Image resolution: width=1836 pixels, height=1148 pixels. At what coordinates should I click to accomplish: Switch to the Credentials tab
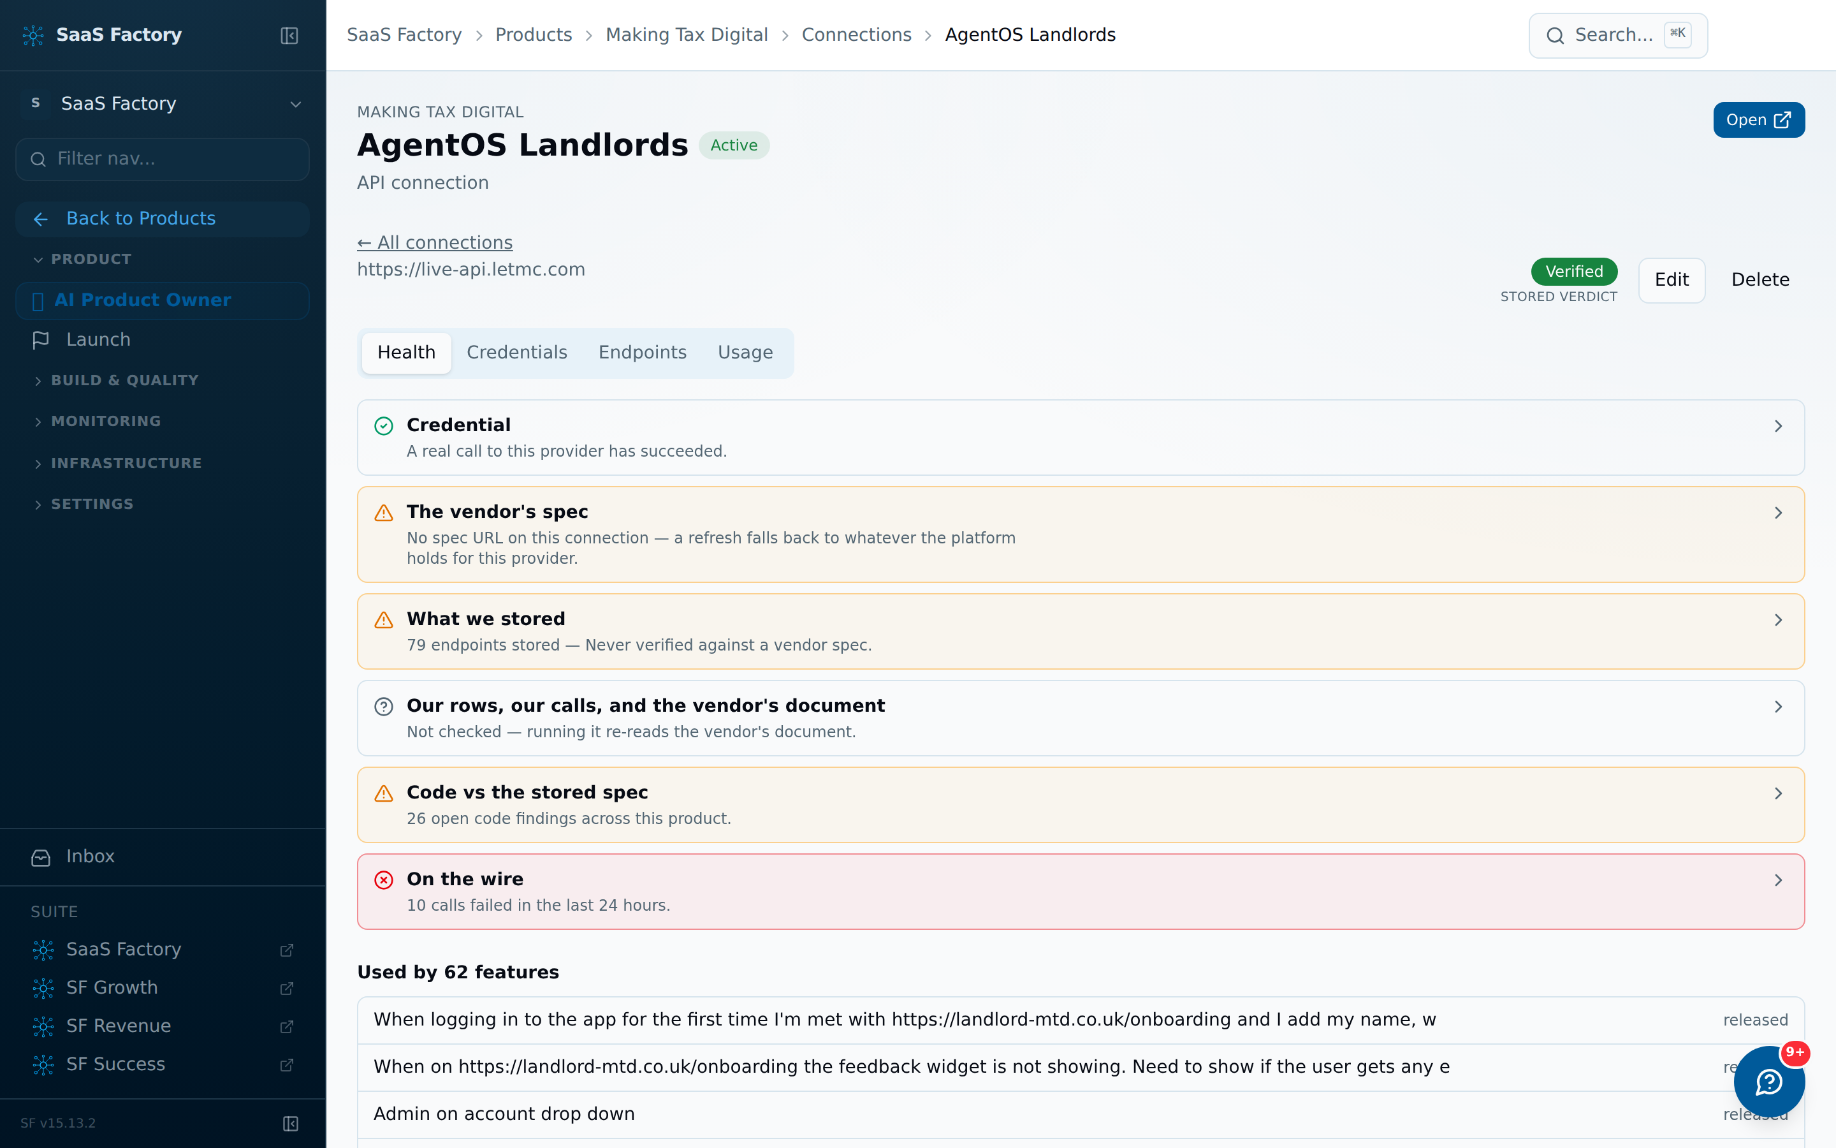tap(516, 352)
